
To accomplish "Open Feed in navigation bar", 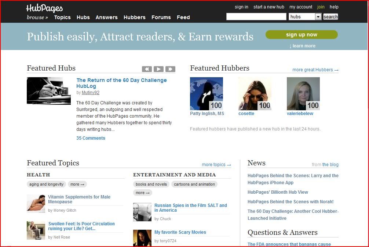I will point(183,17).
